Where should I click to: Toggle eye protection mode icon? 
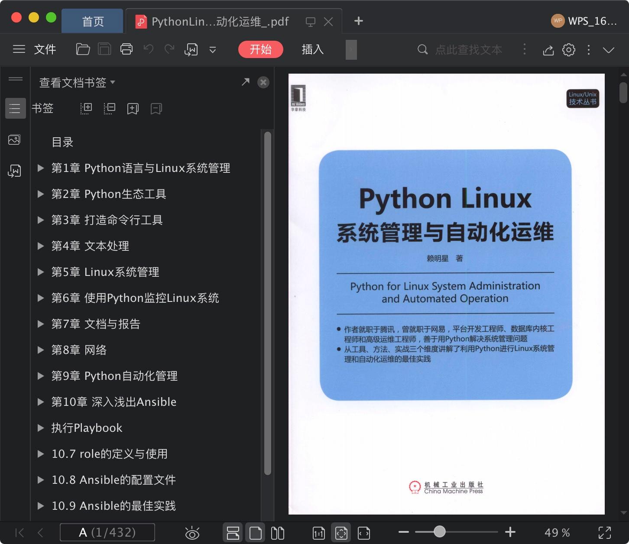click(x=192, y=533)
